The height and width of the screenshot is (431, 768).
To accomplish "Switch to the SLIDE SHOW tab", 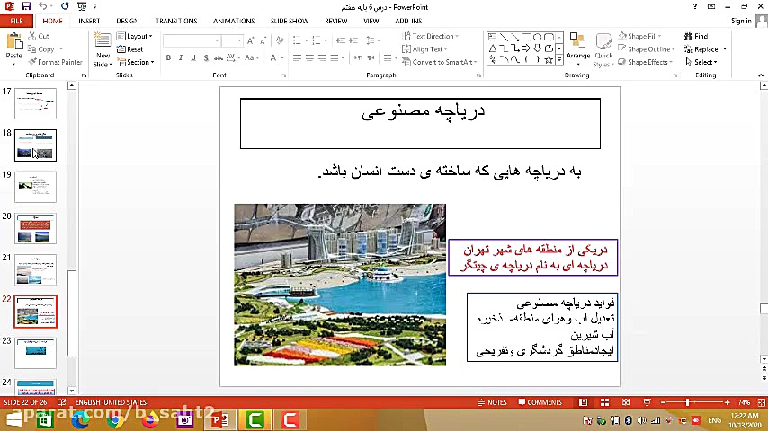I will point(290,21).
